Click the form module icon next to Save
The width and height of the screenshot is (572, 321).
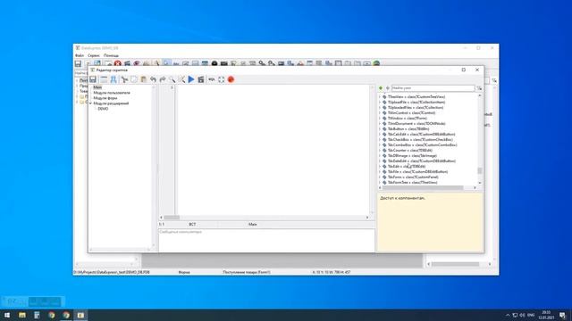pos(104,79)
